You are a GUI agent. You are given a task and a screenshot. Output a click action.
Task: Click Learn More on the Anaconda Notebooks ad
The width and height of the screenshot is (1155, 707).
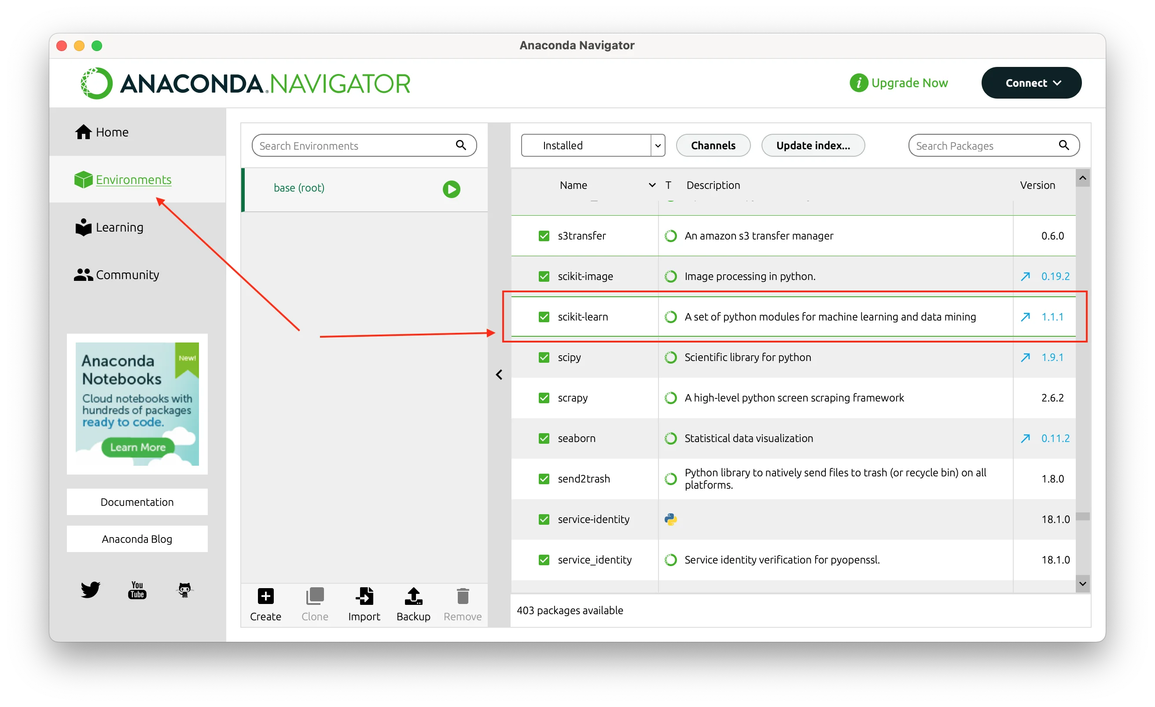click(x=138, y=447)
